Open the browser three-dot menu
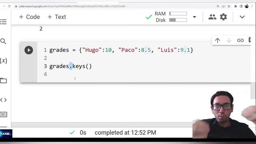Screen dimensions: 256x144 [x=252, y=6]
